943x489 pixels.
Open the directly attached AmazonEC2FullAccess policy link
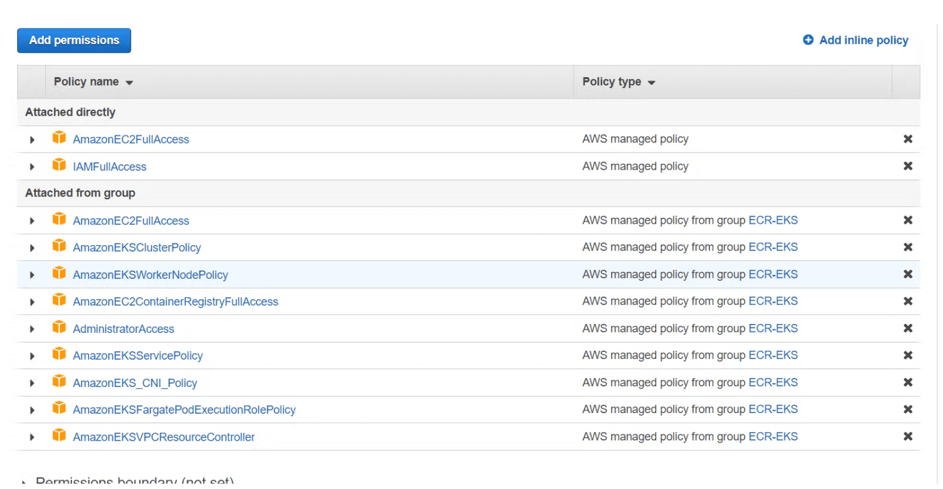pos(131,139)
